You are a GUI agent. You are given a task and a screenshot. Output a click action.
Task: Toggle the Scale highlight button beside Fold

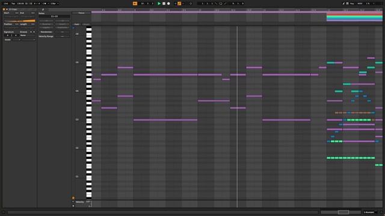click(86, 24)
